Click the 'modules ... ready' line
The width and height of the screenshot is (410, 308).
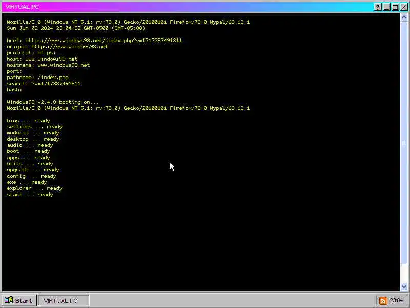click(33, 133)
